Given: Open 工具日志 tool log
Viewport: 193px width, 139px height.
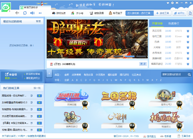Looking at the screenshot, I should click(x=184, y=136).
